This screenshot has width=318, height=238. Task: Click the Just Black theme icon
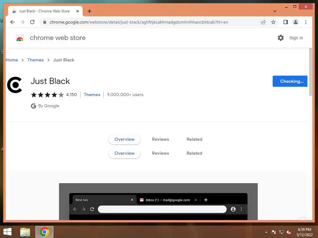pos(14,85)
